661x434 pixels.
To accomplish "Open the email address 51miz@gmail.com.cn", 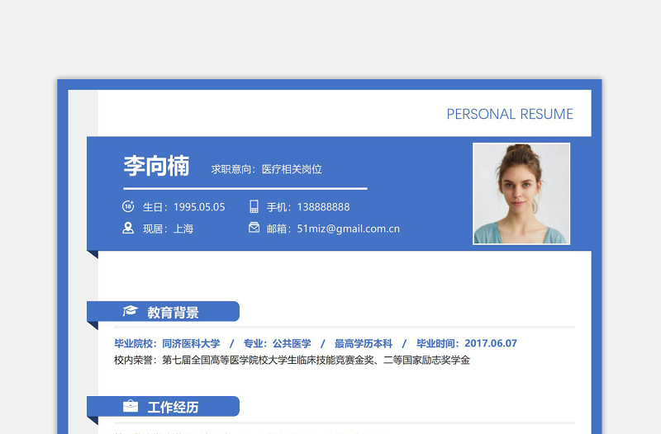I will point(348,229).
